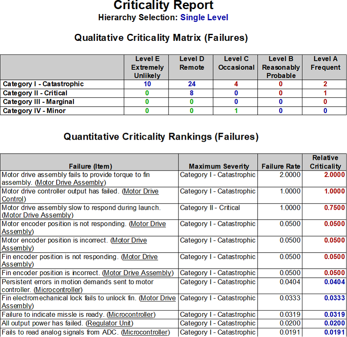Screen dimensions: 347x337
Task: Open Motor Drive Assembly link for fin encoder position incorrect
Action: (x=138, y=273)
